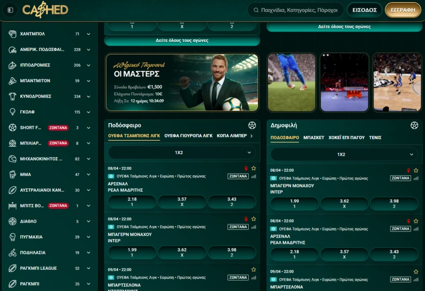Viewport: 425px width, 291px height.
Task: Click the ΕΓΓΡΑΦΗ register button
Action: pyautogui.click(x=403, y=10)
